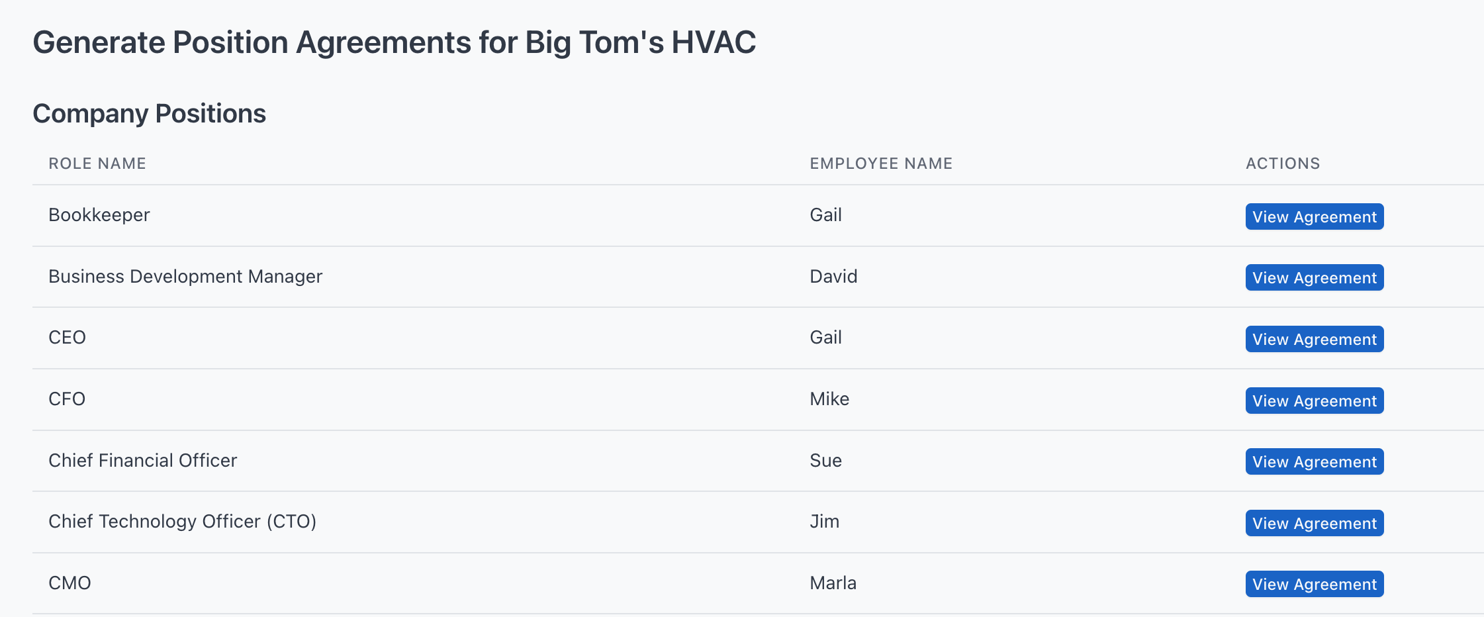Open Marla's CMO View Agreement button
This screenshot has width=1484, height=617.
(1315, 584)
